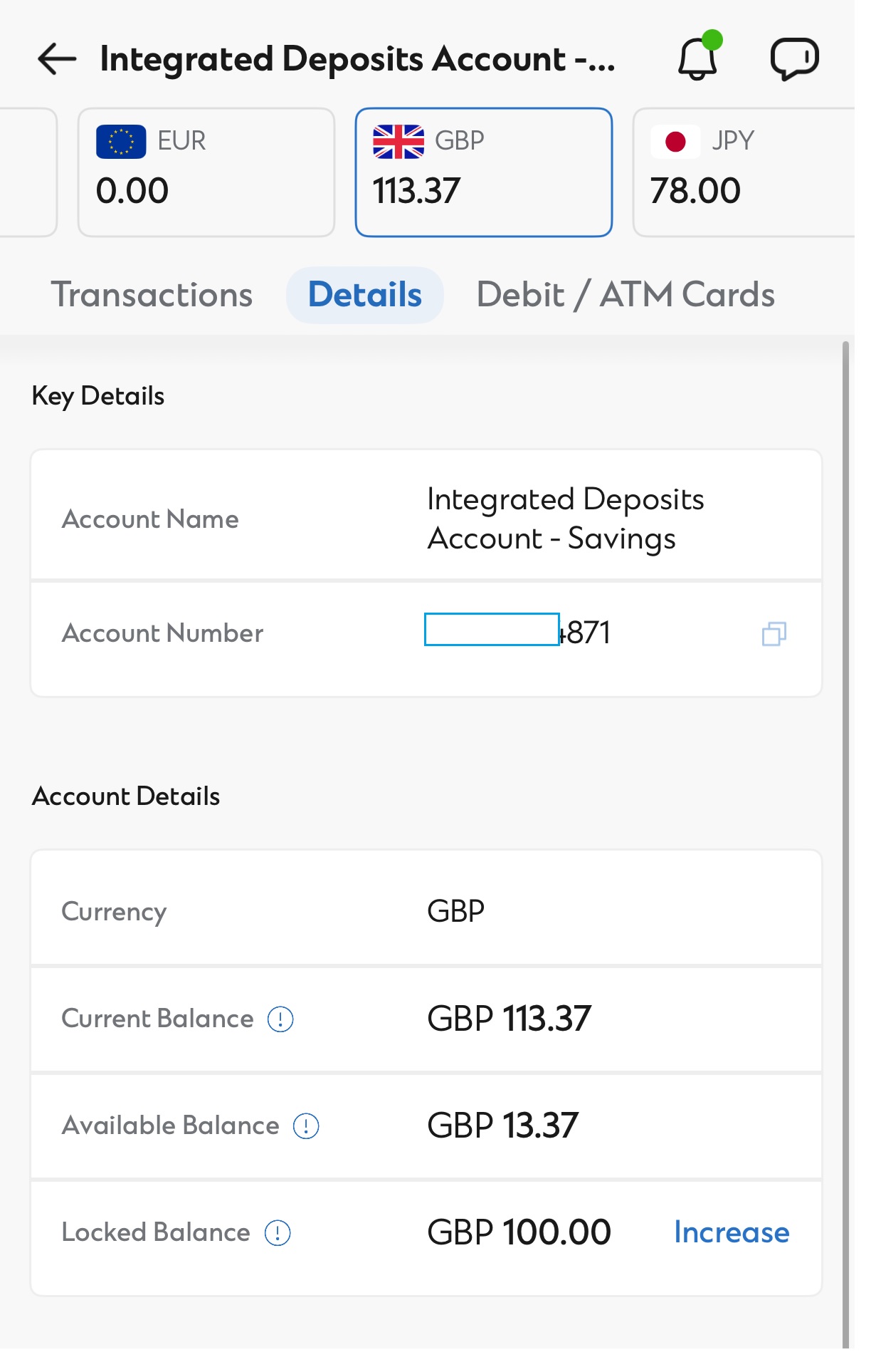Switch to the Details tab

pos(365,295)
